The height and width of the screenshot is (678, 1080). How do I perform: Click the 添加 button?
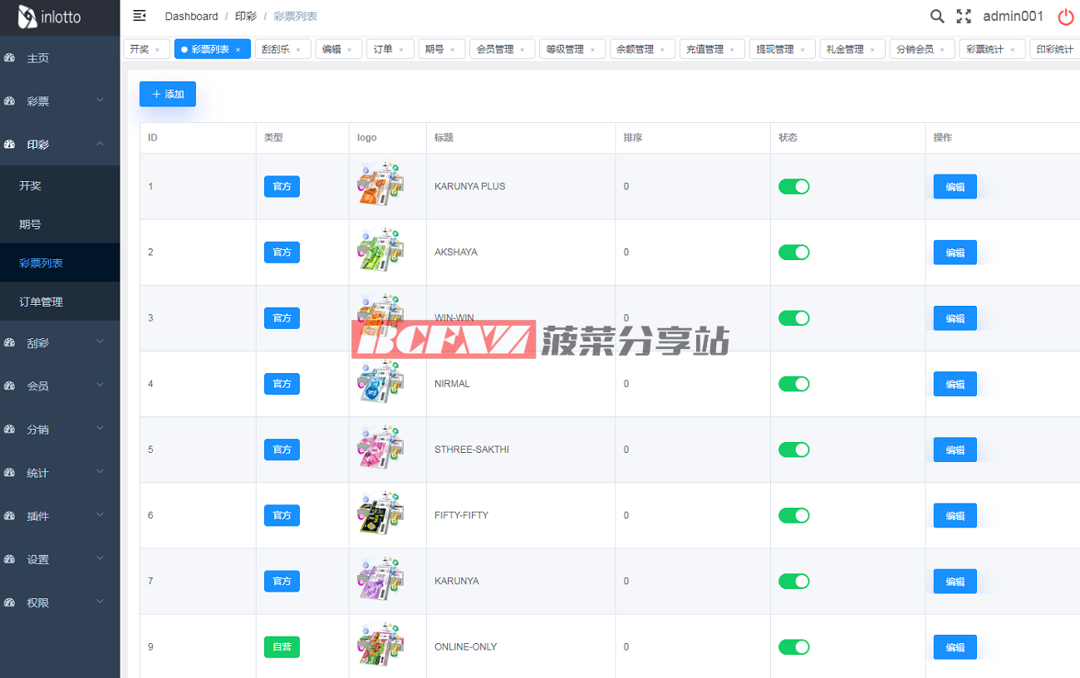(168, 95)
